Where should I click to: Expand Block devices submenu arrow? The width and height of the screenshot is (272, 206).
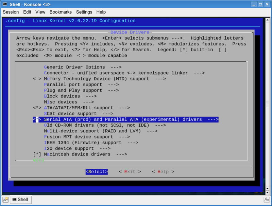(x=91, y=96)
